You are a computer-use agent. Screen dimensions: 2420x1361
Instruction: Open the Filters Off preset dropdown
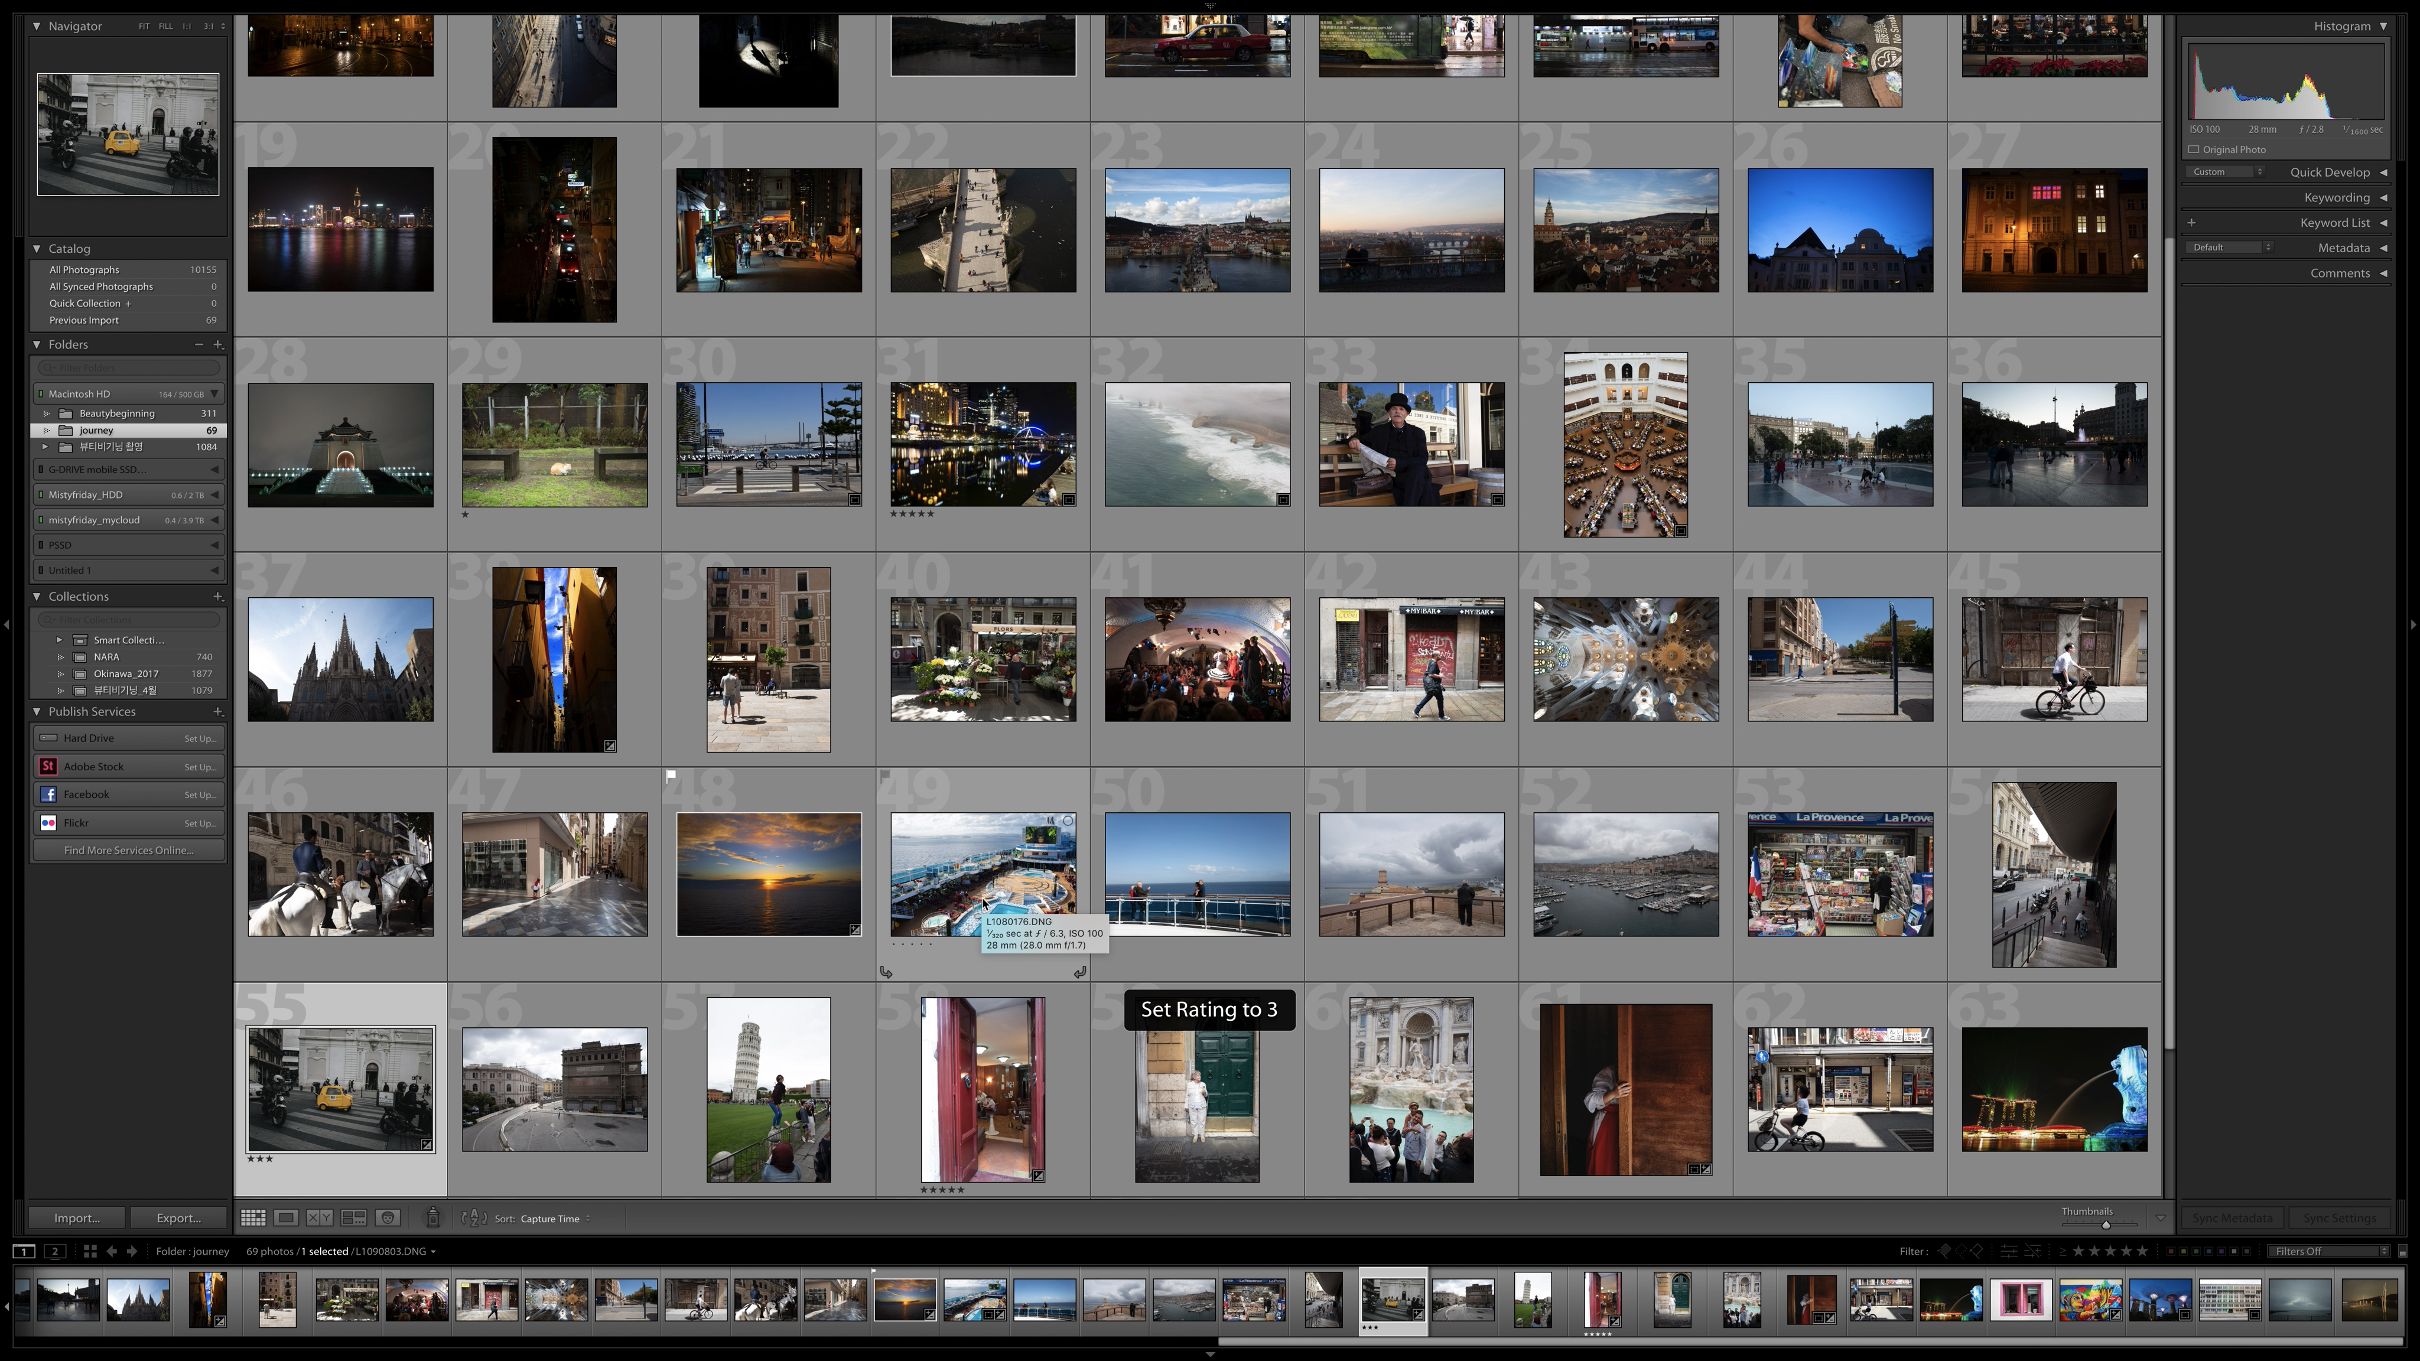[x=2328, y=1251]
